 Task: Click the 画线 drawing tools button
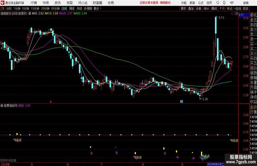coord(214,9)
